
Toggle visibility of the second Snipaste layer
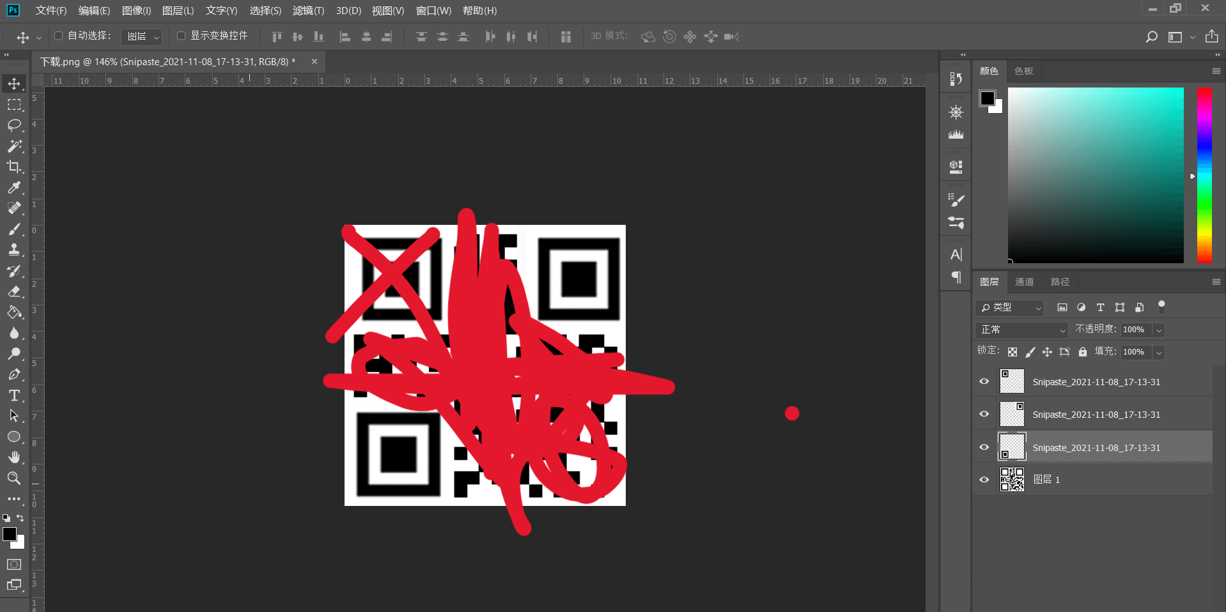(984, 414)
